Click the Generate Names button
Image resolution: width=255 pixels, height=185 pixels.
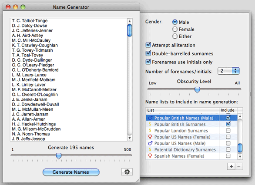[71, 172]
